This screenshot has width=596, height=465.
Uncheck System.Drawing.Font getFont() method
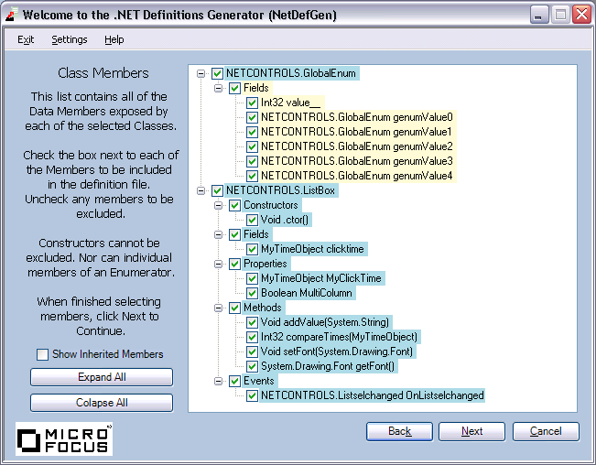[252, 366]
